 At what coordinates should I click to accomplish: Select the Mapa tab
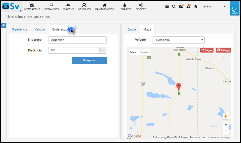(x=147, y=29)
